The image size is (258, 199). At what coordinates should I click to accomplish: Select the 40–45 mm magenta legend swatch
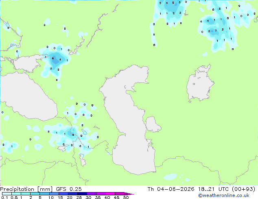(110, 194)
